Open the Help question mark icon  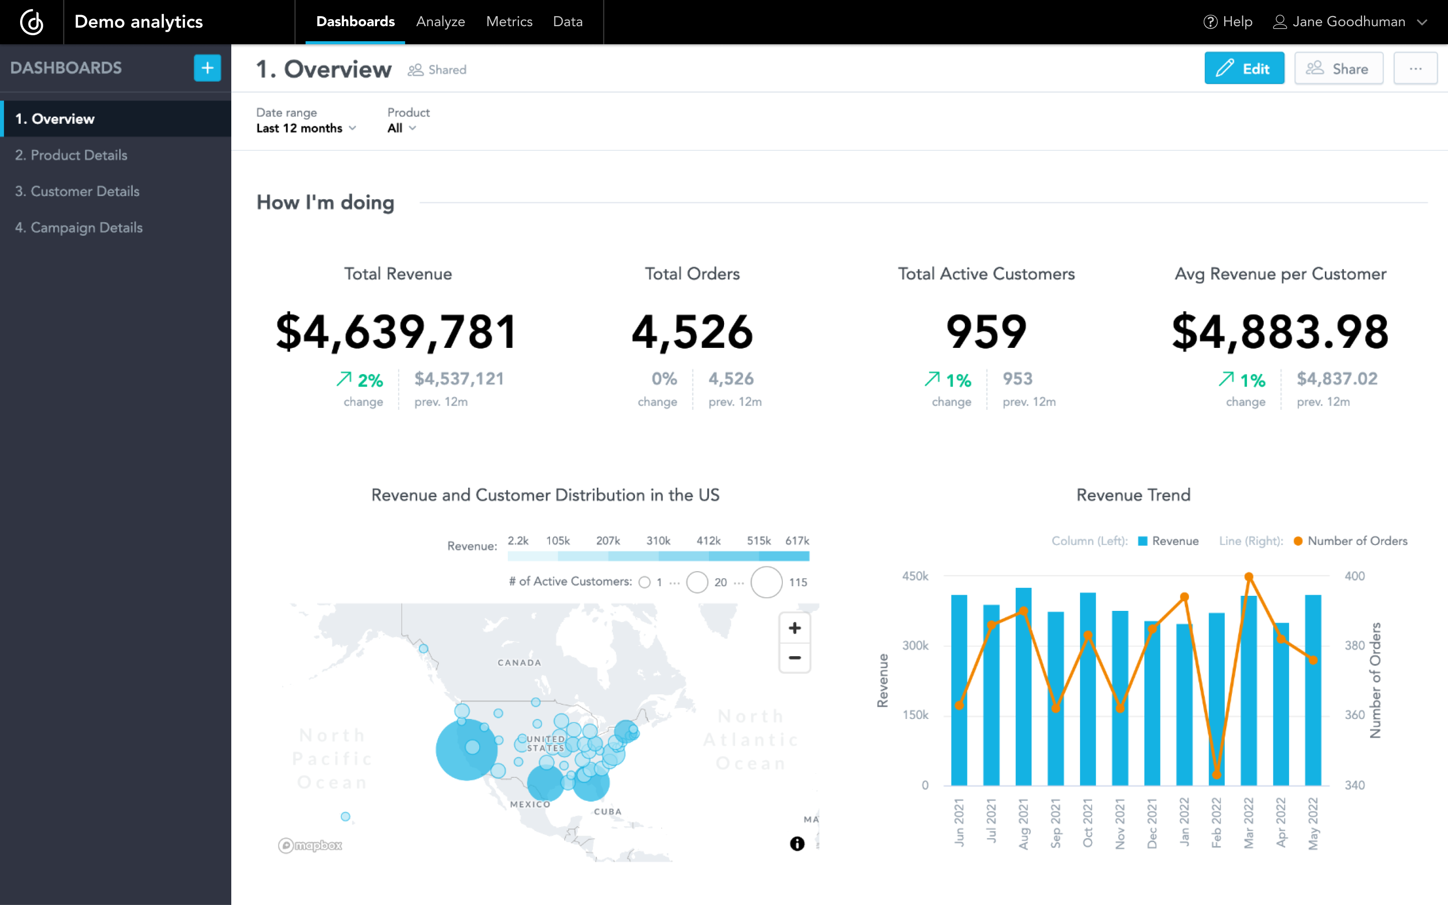coord(1210,22)
